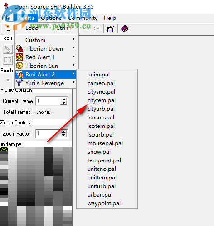Open the Help menu

click(x=110, y=18)
